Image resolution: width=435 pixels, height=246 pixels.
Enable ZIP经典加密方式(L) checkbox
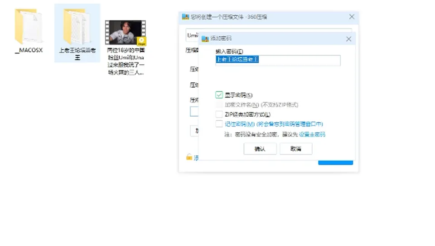pyautogui.click(x=219, y=114)
